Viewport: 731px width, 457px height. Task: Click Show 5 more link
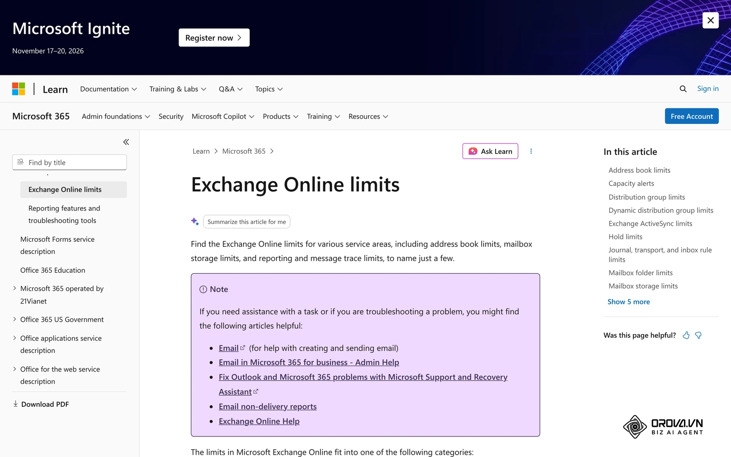[x=629, y=302]
